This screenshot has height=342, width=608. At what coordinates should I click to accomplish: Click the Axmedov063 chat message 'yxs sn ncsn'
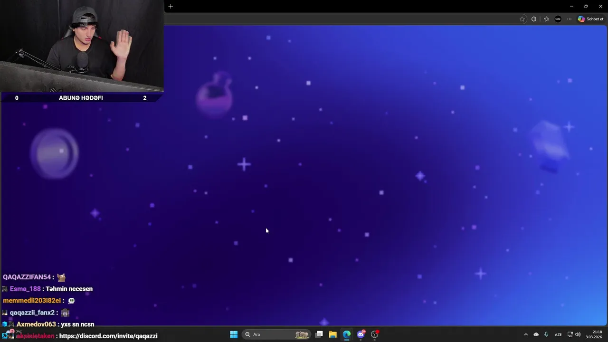[77, 324]
